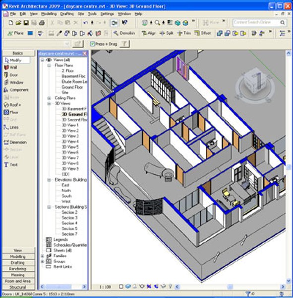The width and height of the screenshot is (293, 298).
Task: Expand the Groups node
Action: (x=43, y=262)
